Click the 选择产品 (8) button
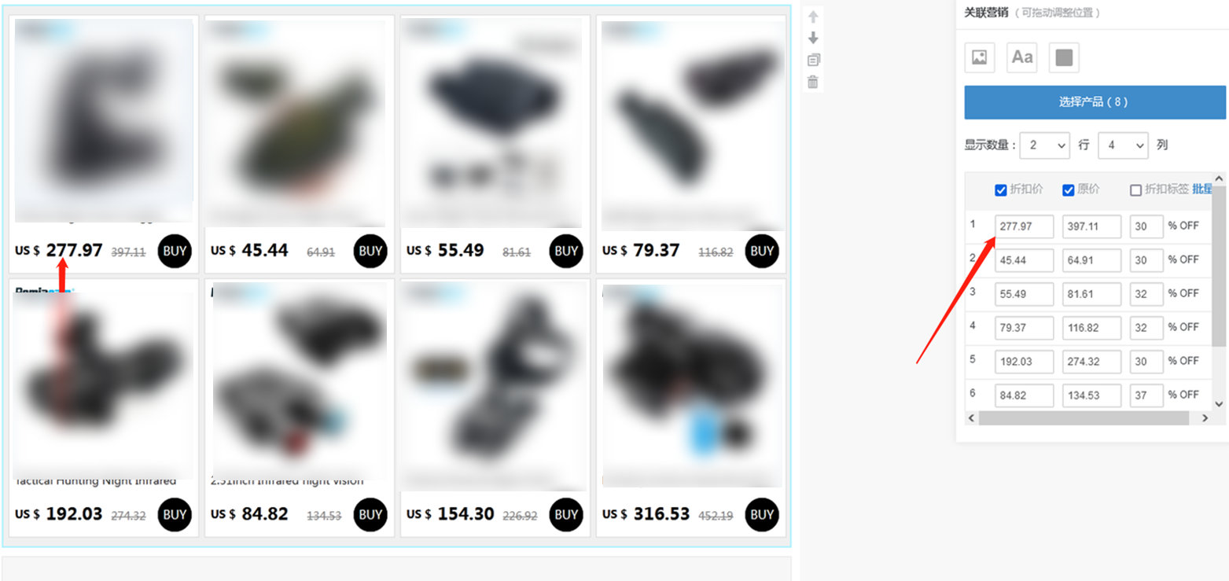Viewport: 1229px width, 581px height. pos(1095,102)
